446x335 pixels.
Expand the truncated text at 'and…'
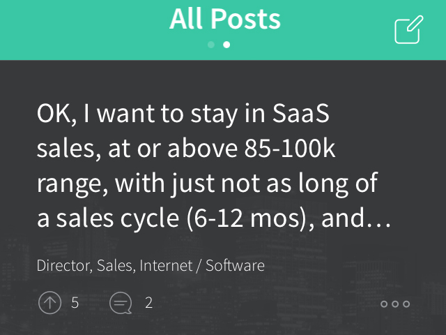coord(356,218)
